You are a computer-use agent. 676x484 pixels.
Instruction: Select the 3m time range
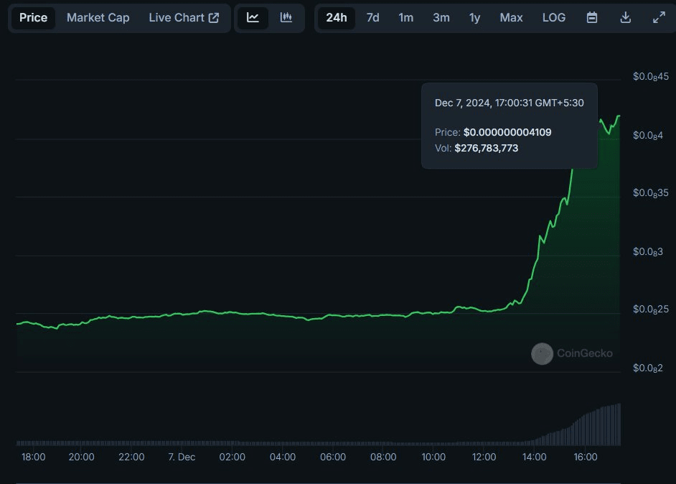point(441,18)
